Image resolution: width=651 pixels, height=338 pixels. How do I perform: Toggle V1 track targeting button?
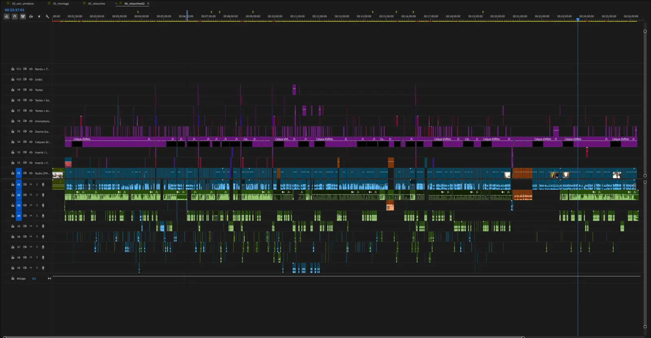pyautogui.click(x=19, y=173)
